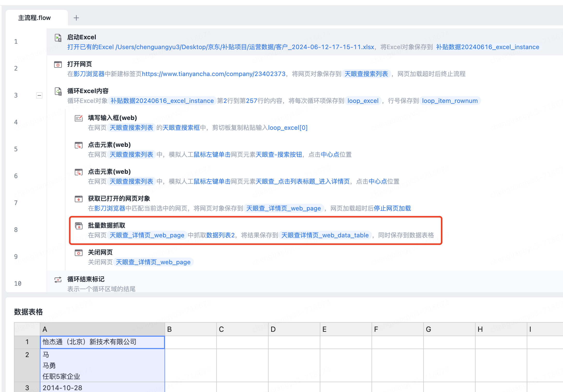Click line number 10 in the gutter
Viewport: 563px width, 392px height.
18,284
